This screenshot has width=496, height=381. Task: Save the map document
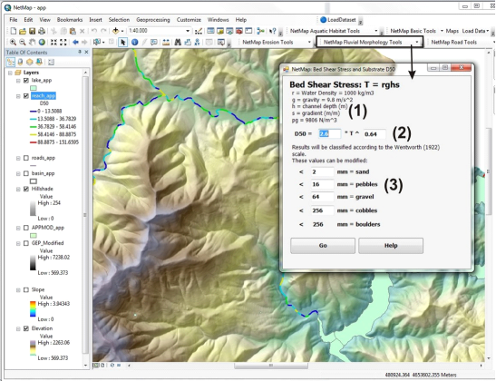pyautogui.click(x=32, y=31)
